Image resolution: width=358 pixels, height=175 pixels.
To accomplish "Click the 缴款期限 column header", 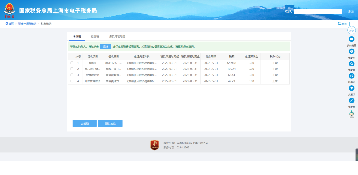I will pos(211,56).
